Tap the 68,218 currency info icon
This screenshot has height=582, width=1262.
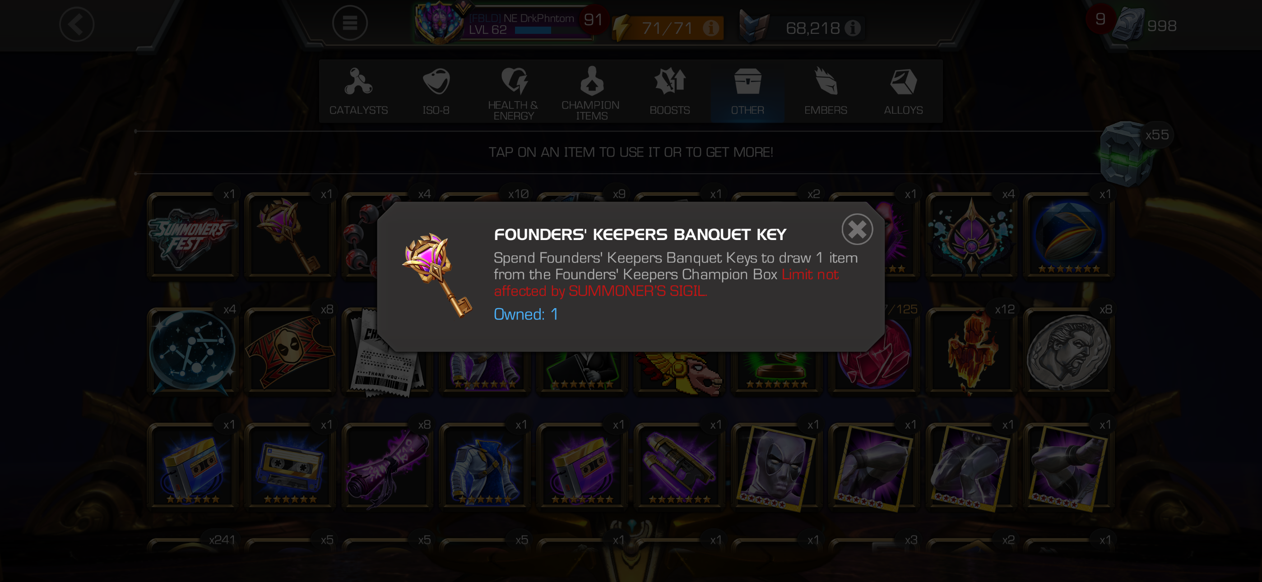point(853,28)
